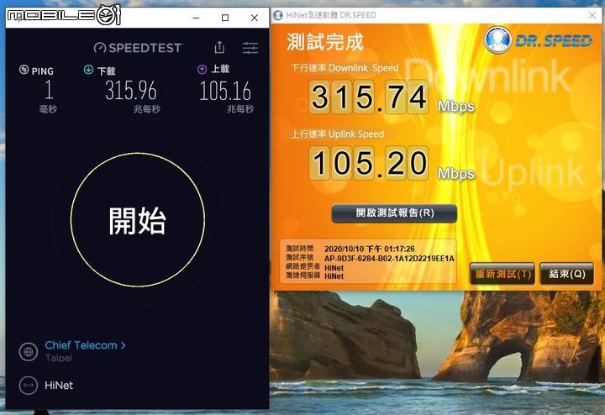Click the 105.16 upload value
Image resolution: width=605 pixels, height=415 pixels.
point(225,91)
